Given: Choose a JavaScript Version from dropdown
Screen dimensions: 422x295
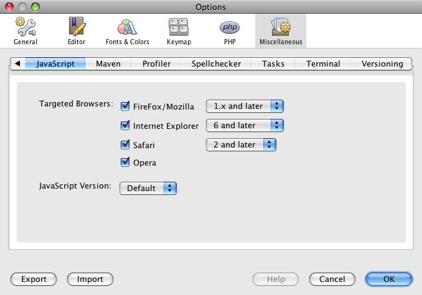Looking at the screenshot, I should click(x=148, y=187).
